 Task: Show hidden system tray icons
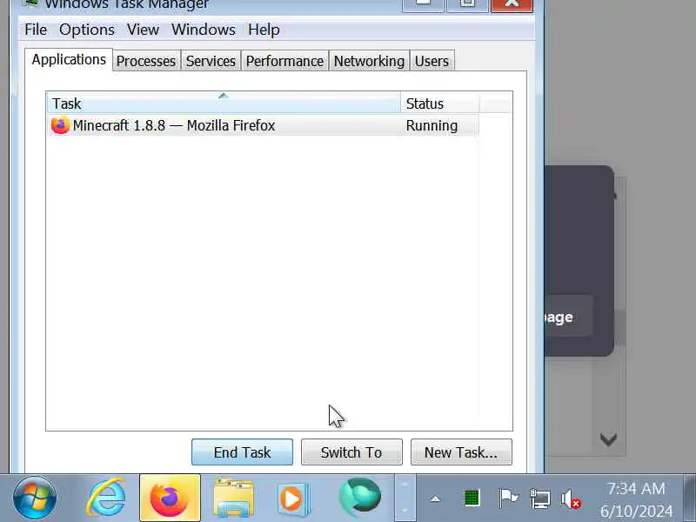(435, 499)
